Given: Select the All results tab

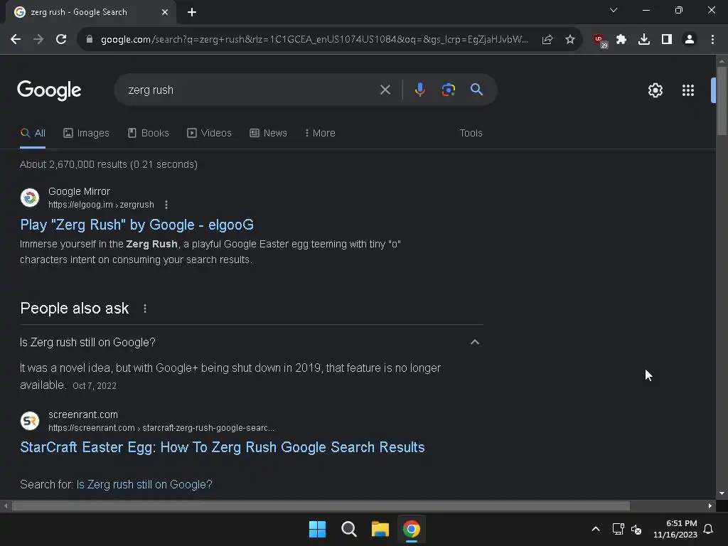Looking at the screenshot, I should [x=33, y=133].
